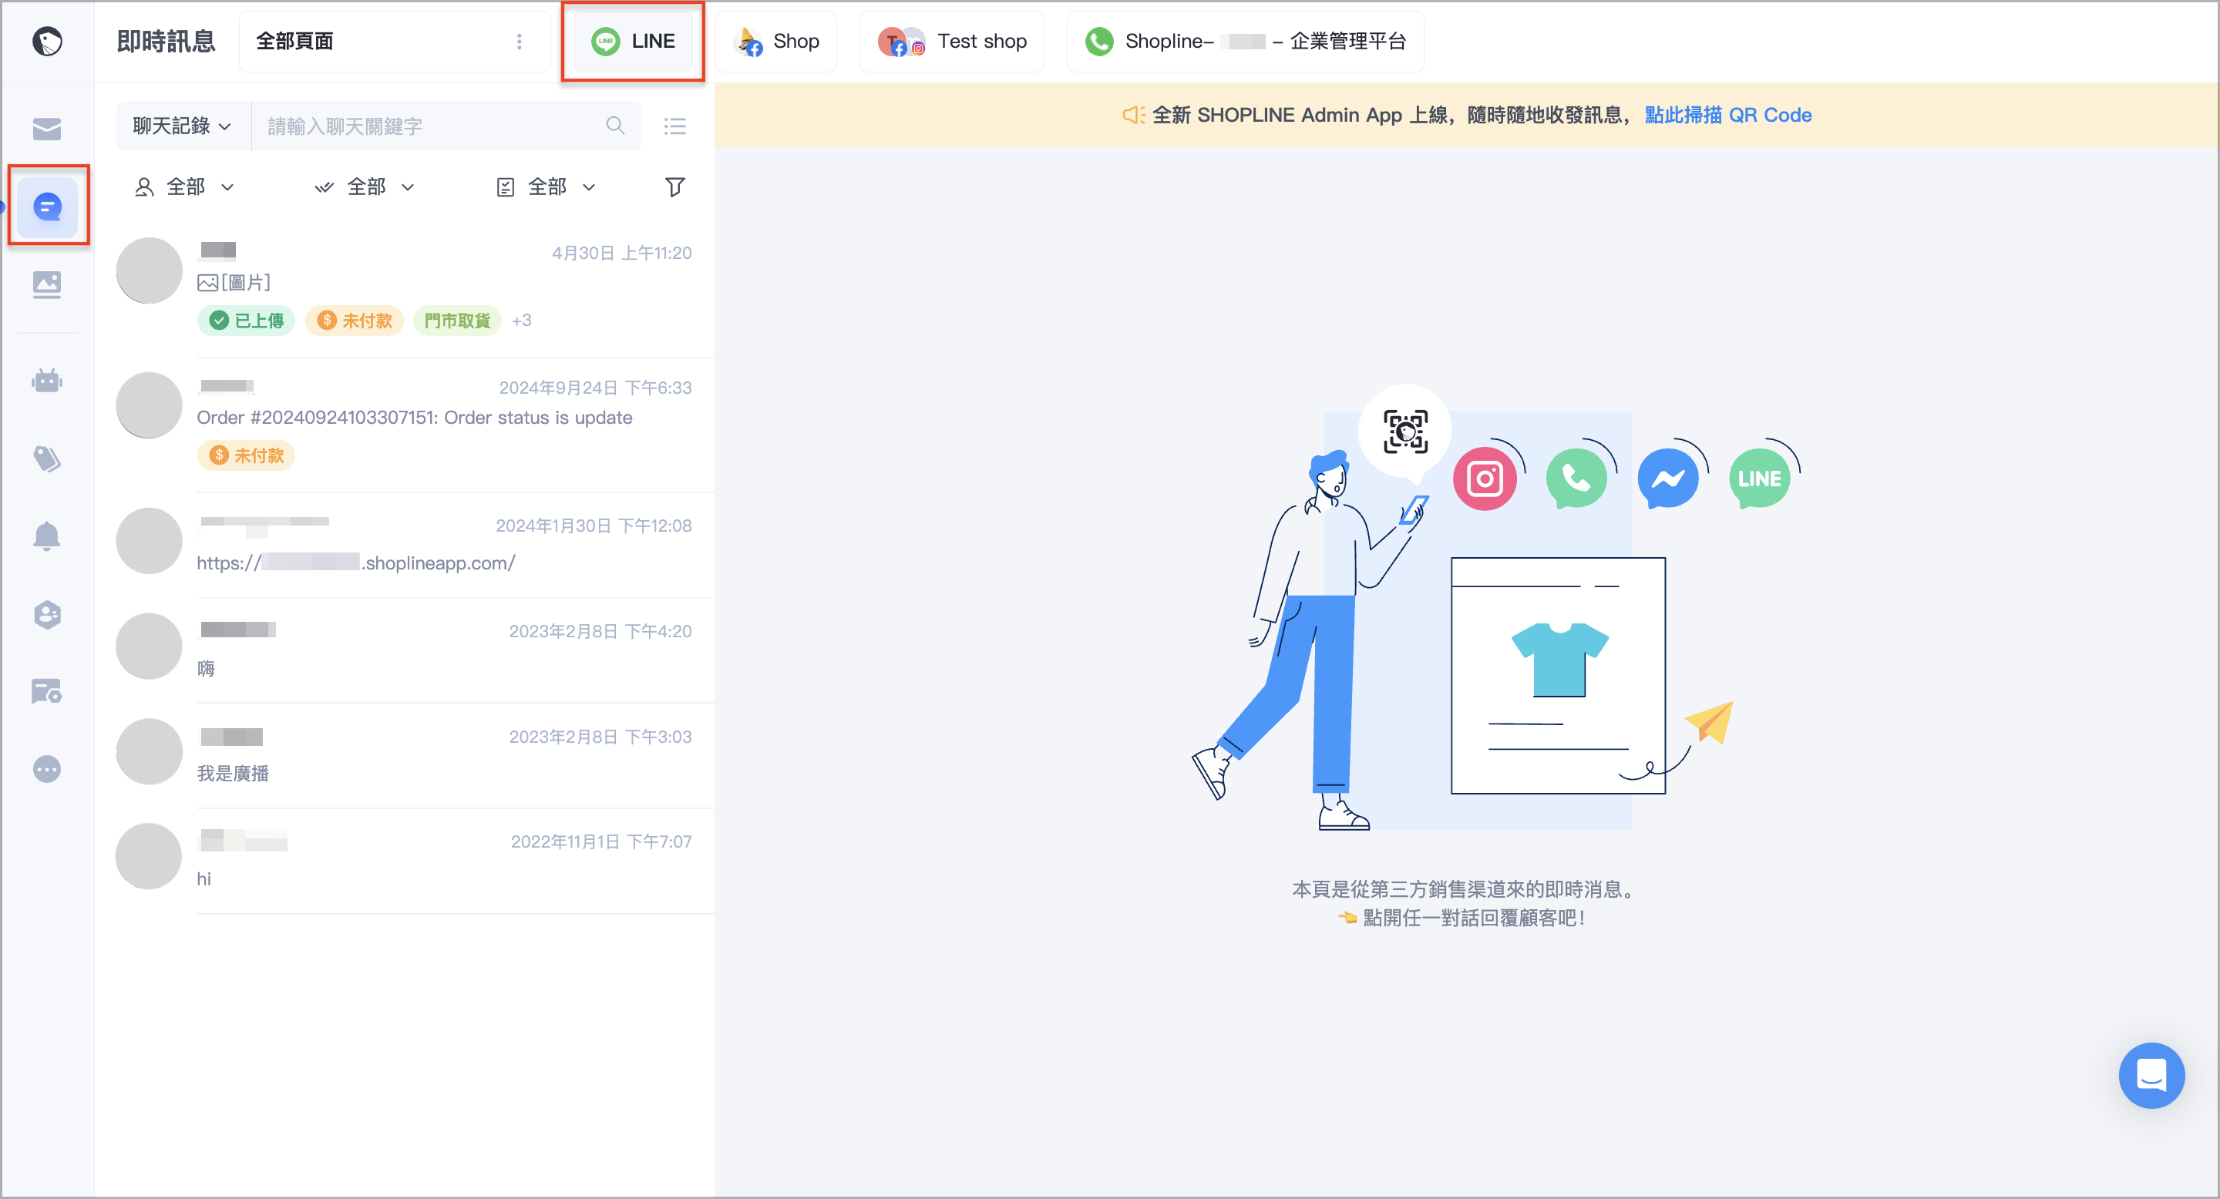
Task: Click the 點此掃描 QR Code link
Action: coord(1728,115)
